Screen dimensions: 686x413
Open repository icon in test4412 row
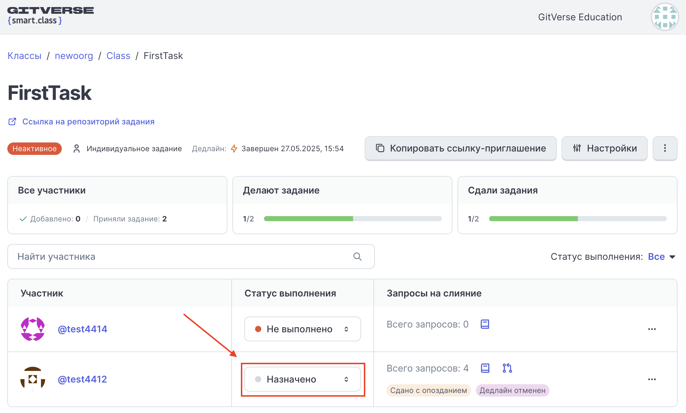485,368
